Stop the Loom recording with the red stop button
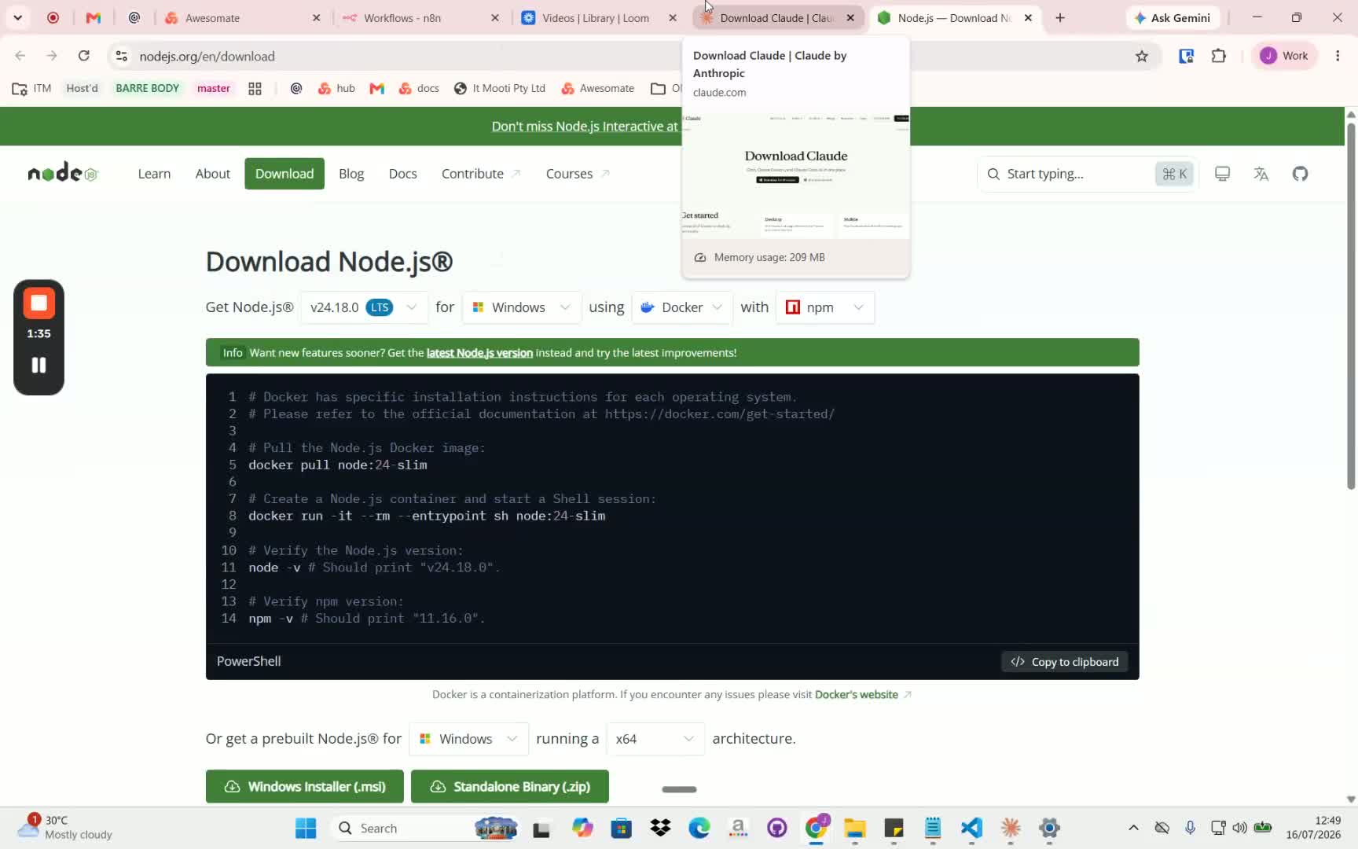The image size is (1358, 849). [39, 303]
